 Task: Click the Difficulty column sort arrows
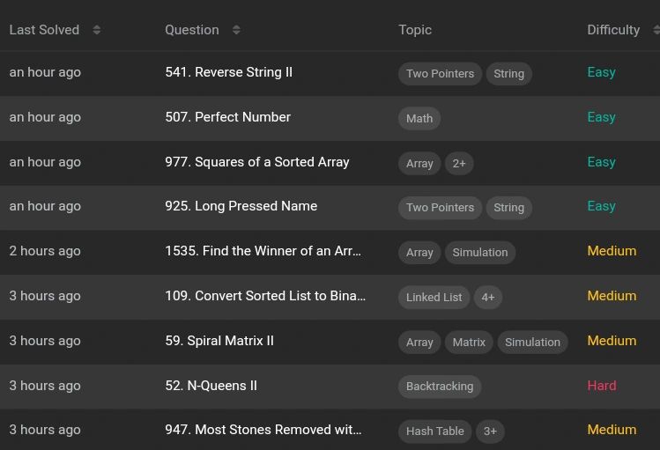[656, 30]
